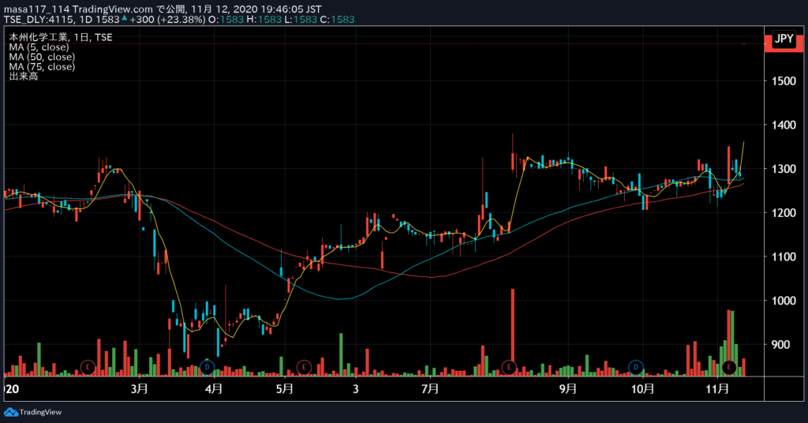Open the May earnings E marker

[x=304, y=367]
